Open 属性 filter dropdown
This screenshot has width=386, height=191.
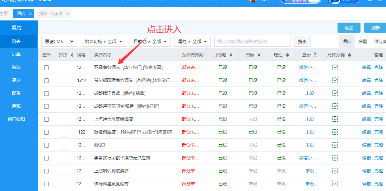[x=192, y=42]
